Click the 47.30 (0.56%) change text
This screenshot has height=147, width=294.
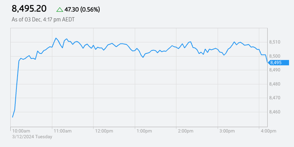(x=82, y=10)
